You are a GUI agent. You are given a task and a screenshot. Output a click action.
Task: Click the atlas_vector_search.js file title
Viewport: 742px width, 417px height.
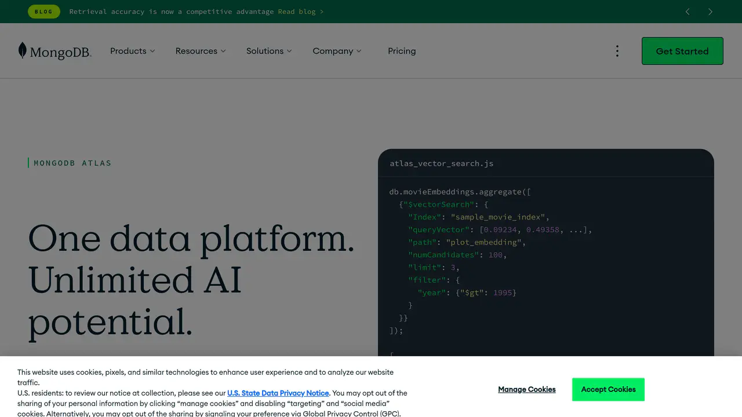(x=442, y=163)
